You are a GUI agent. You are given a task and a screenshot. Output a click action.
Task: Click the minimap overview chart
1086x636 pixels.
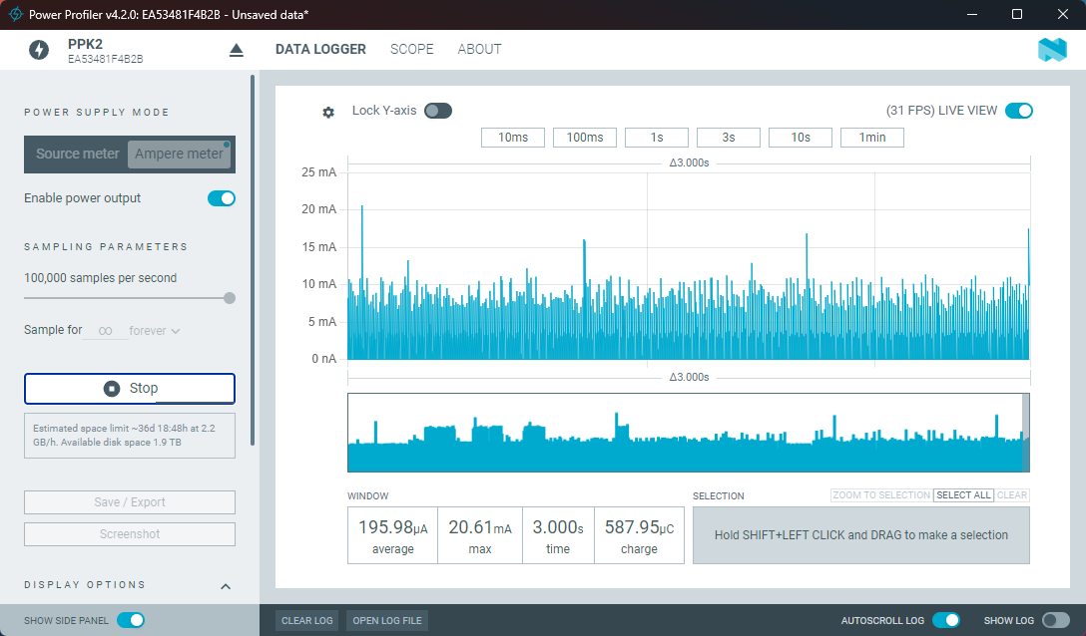687,433
